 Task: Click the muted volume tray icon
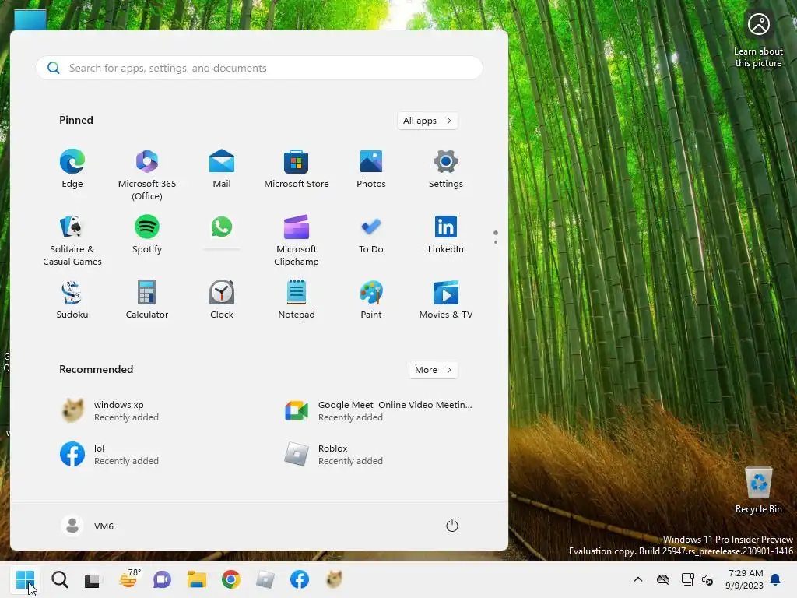(x=707, y=579)
